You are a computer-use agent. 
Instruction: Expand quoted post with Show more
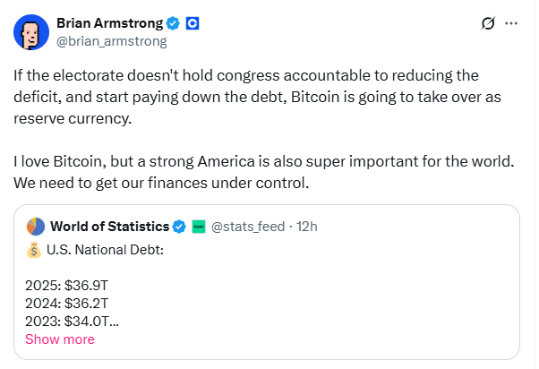60,339
